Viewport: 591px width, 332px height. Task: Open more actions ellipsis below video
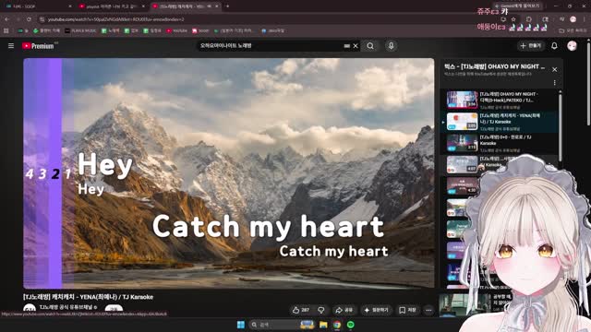click(428, 310)
